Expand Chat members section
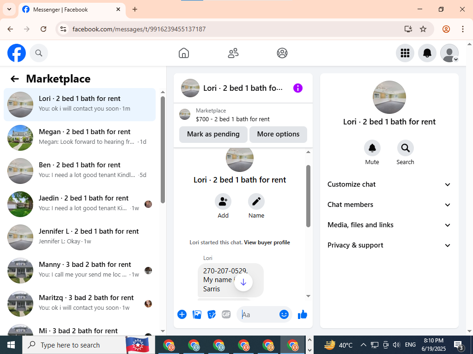 [x=389, y=205]
